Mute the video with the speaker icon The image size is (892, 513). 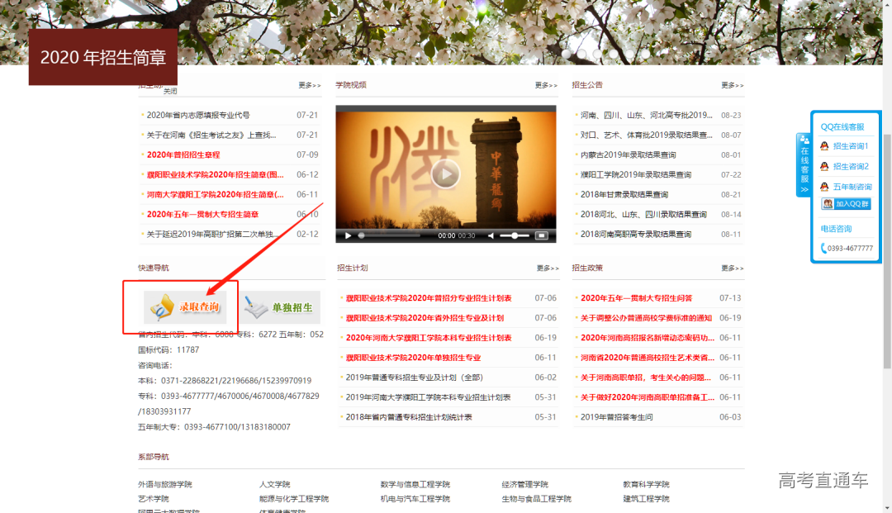tap(491, 235)
